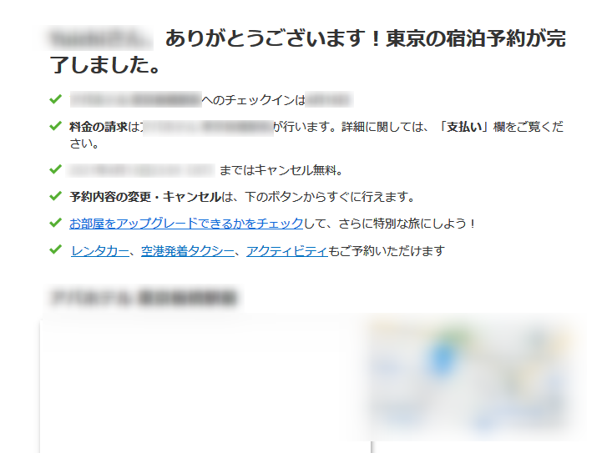
Task: Click the blurred guest name before ありがとうございます
Action: pyautogui.click(x=99, y=38)
